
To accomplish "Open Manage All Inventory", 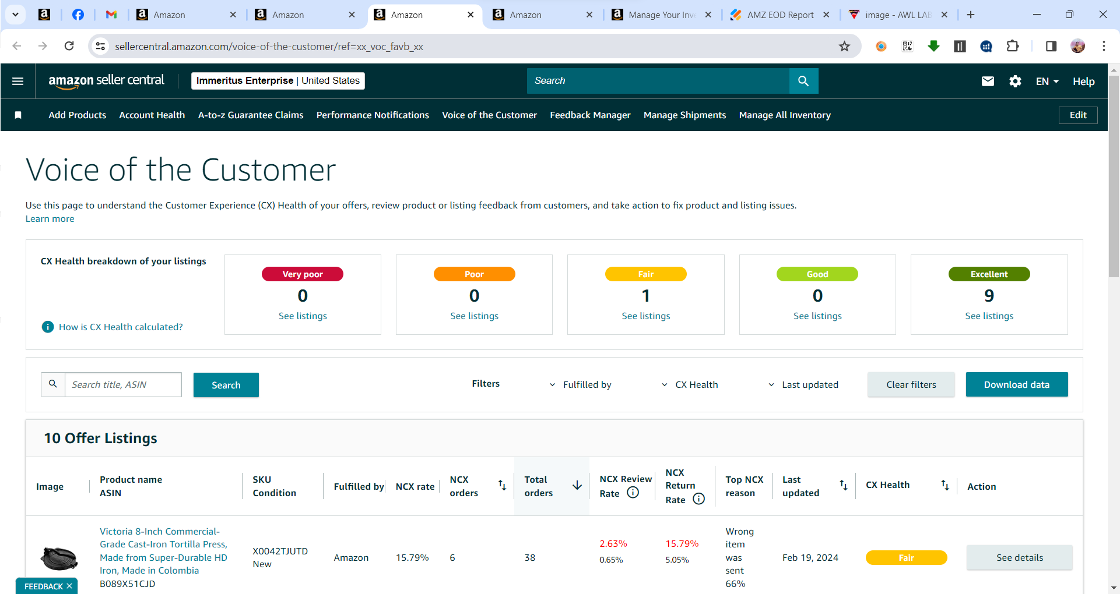I will (x=785, y=115).
